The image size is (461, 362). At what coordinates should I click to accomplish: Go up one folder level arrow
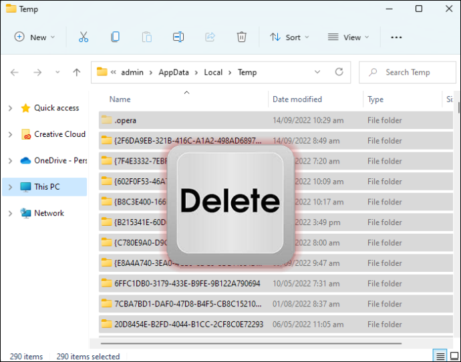click(77, 72)
